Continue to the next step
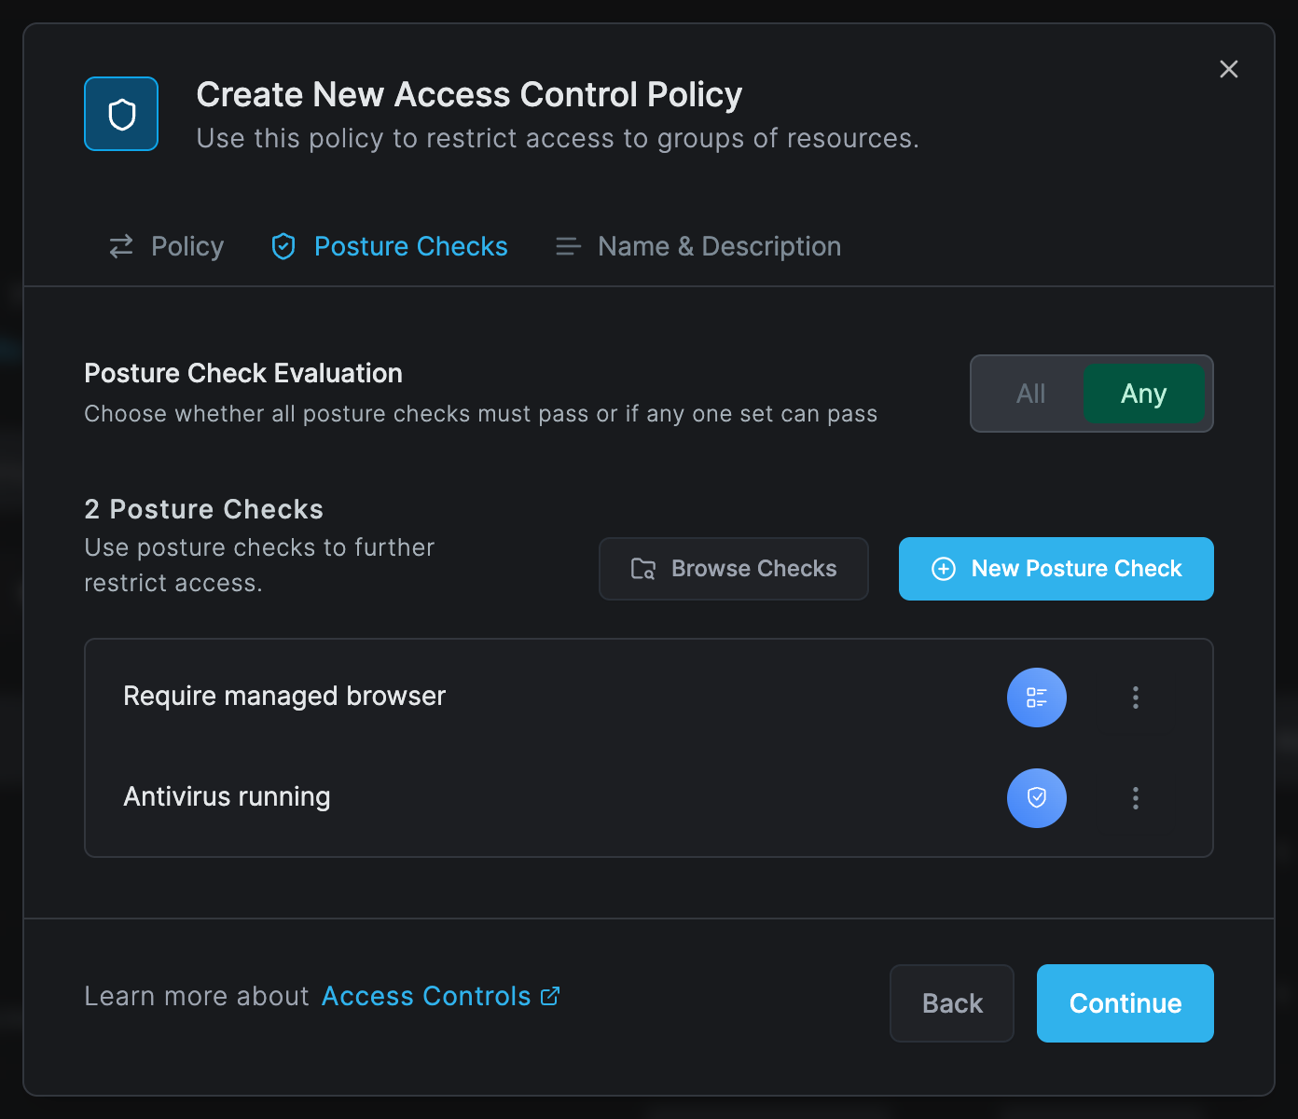Screen dimensions: 1298x1119 [x=1125, y=1003]
